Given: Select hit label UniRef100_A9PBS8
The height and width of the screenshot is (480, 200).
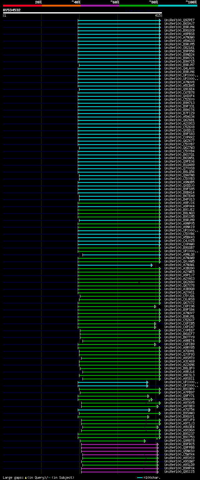Looking at the screenshot, I should pos(179,34).
